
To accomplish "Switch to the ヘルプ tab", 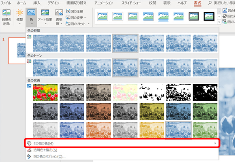I will [x=182, y=3].
